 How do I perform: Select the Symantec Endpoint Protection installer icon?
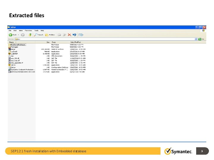(x=10, y=70)
